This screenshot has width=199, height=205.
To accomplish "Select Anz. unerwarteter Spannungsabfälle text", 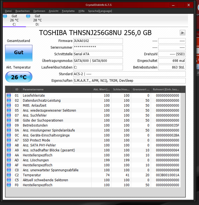I will pos(51,170).
